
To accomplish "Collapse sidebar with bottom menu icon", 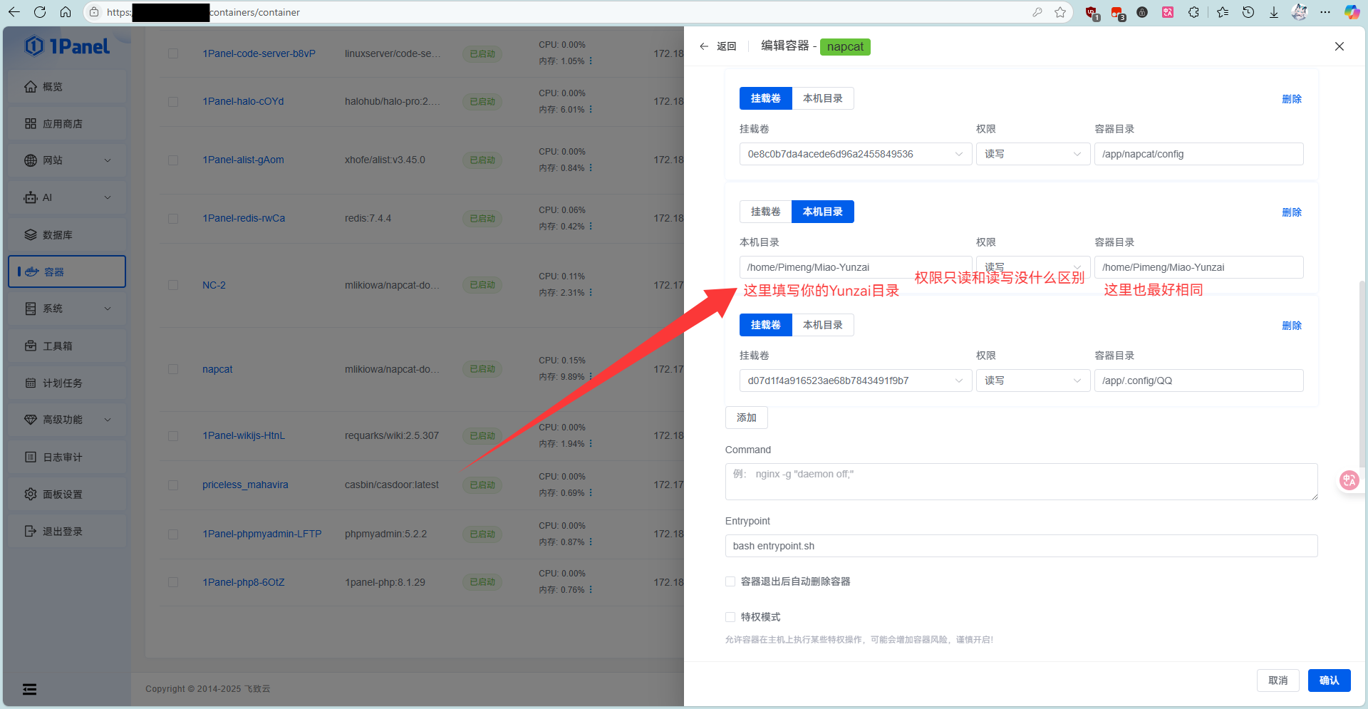I will 29,689.
